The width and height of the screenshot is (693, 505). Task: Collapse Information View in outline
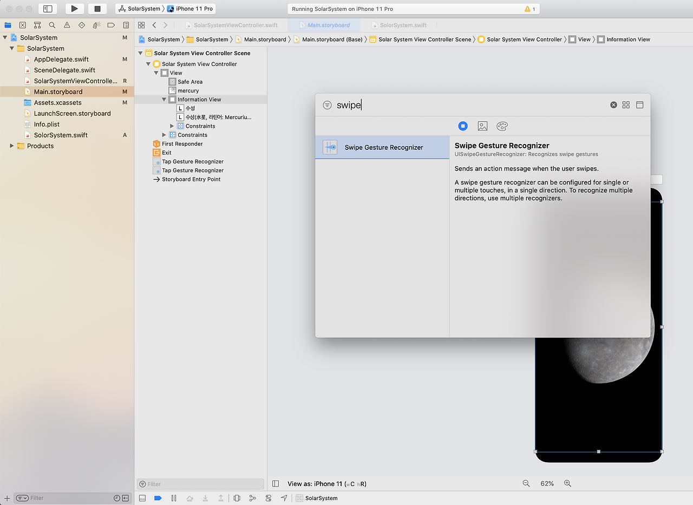pyautogui.click(x=164, y=100)
